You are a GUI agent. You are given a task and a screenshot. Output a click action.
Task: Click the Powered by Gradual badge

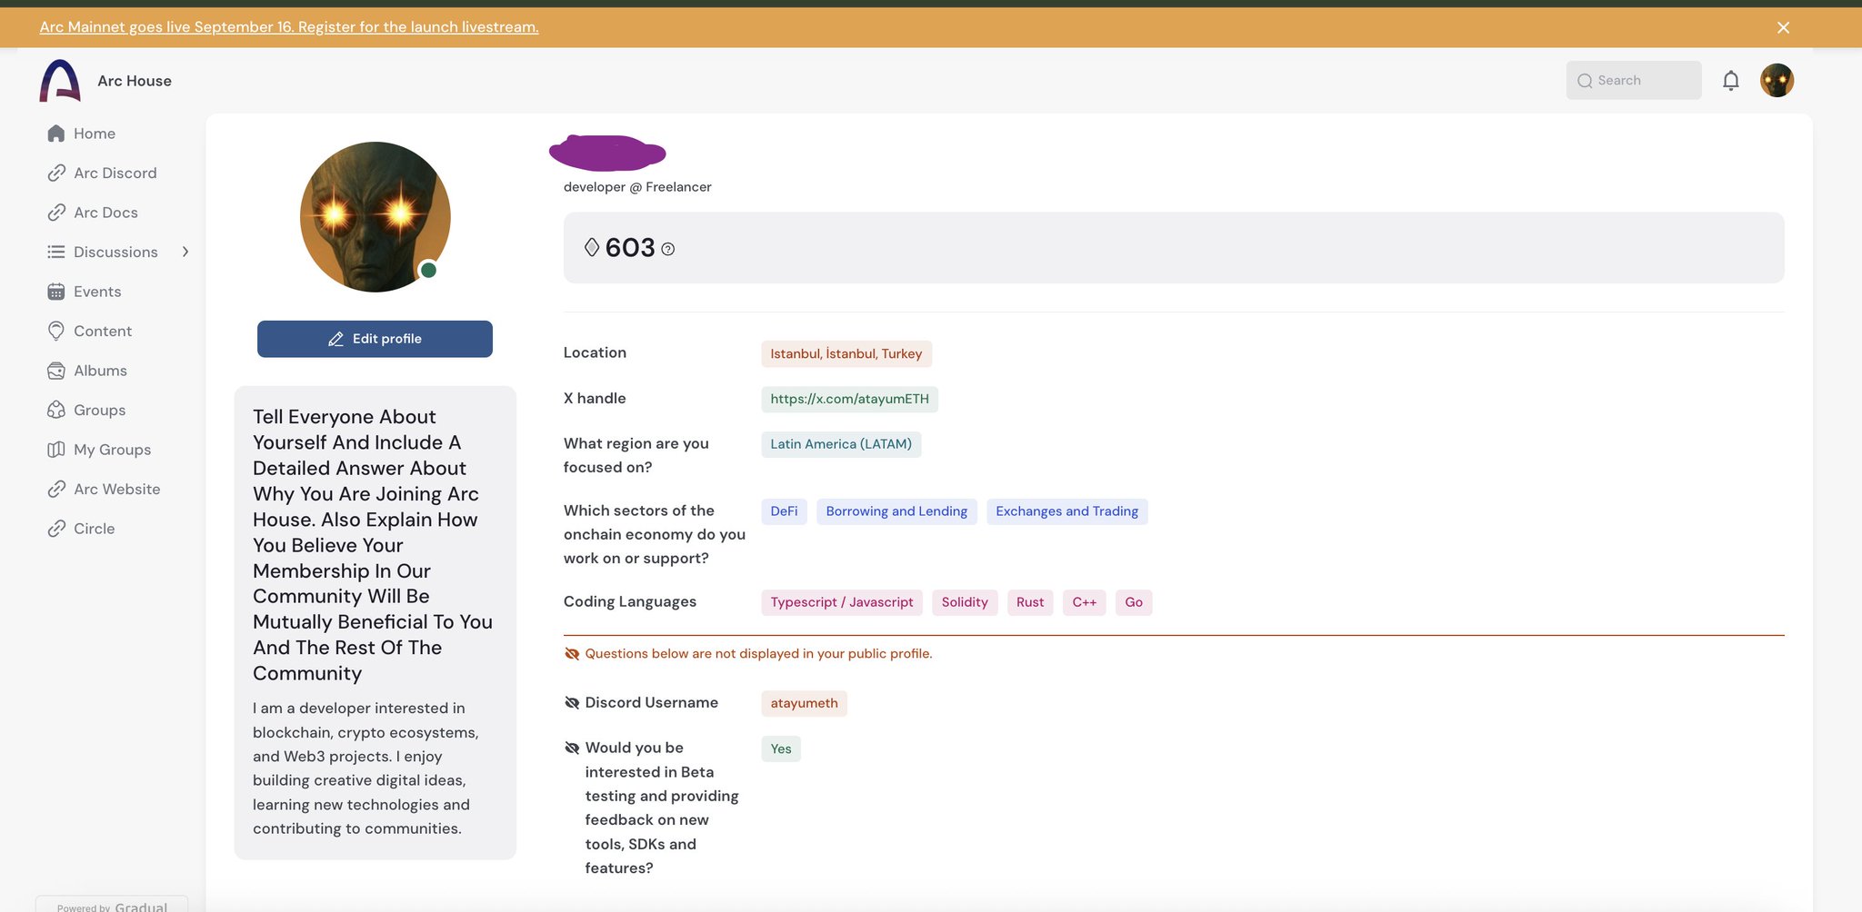pos(112,906)
